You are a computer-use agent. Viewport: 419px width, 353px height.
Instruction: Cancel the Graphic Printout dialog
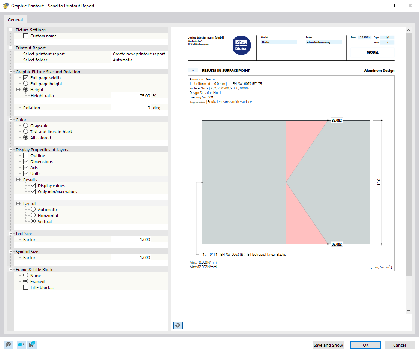pos(400,345)
